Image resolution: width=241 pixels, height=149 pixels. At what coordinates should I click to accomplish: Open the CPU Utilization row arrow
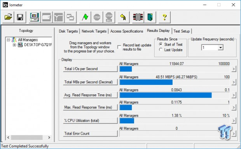coord(234,121)
